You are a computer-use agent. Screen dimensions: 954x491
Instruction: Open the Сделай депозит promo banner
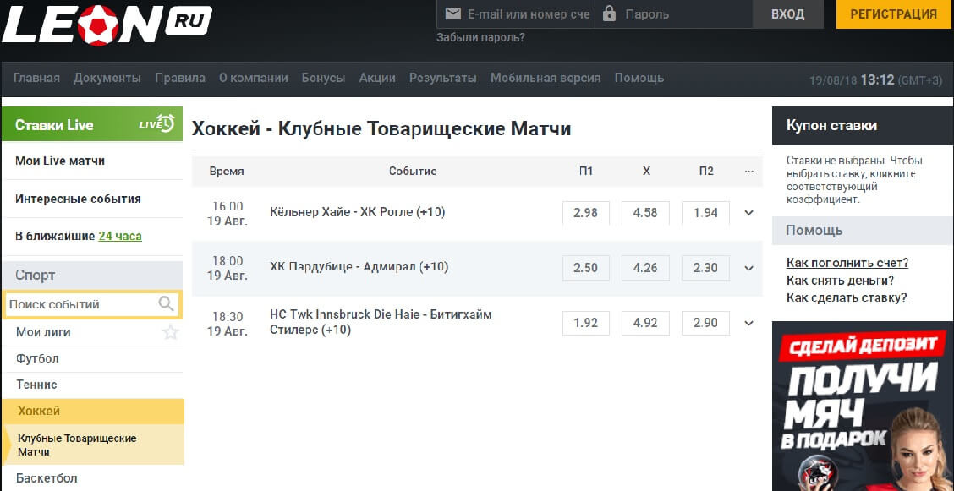863,406
